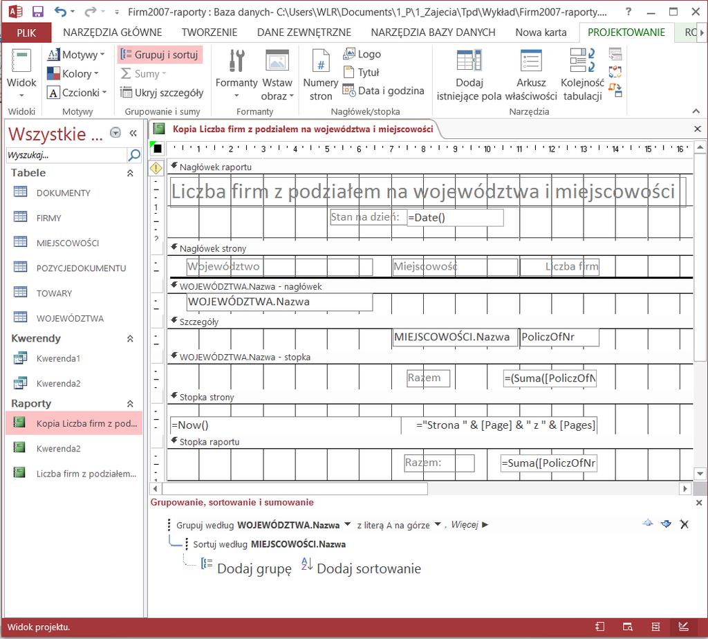Open the PLIK tab
708x639 pixels.
(27, 33)
